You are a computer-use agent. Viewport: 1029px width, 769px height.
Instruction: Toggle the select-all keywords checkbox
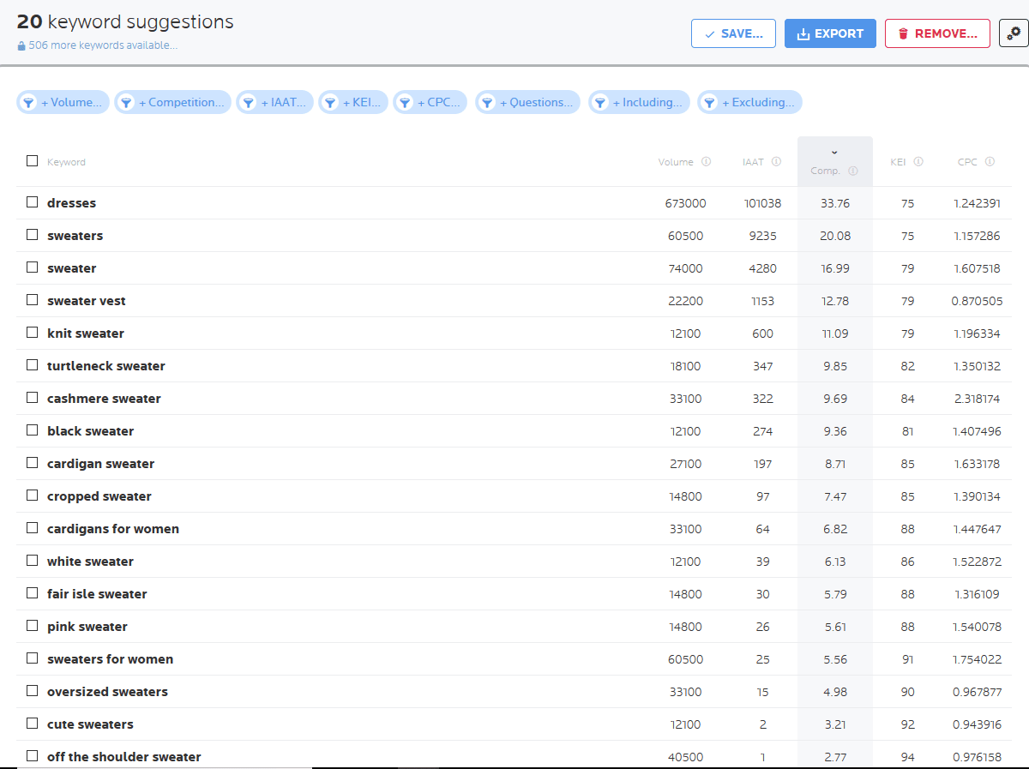point(32,160)
